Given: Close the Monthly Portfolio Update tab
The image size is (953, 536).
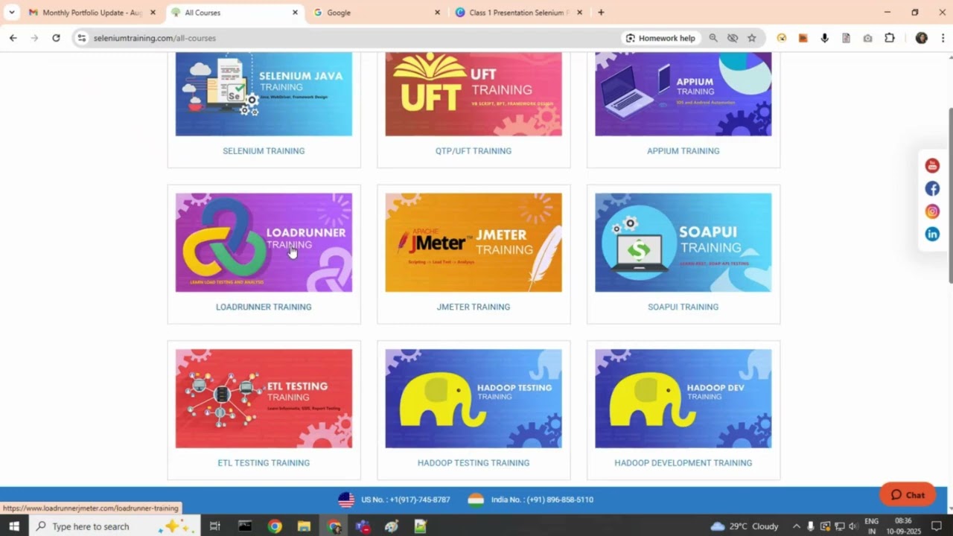Looking at the screenshot, I should [153, 13].
